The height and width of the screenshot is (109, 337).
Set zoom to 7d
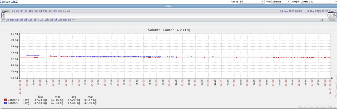click(40, 11)
